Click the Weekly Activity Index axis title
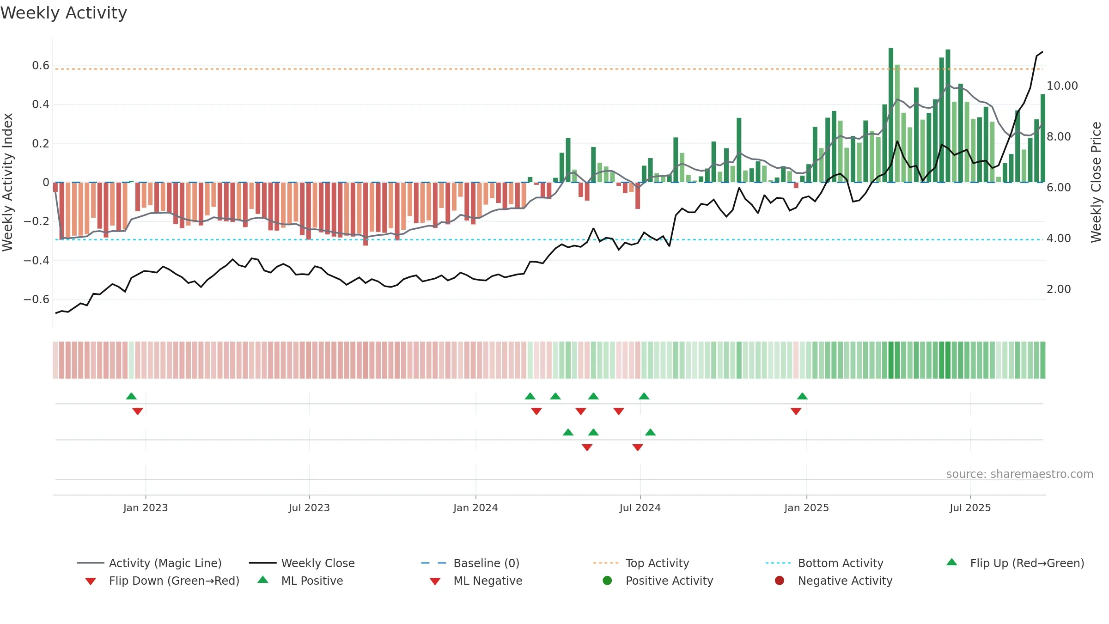The image size is (1109, 624). tap(7, 182)
